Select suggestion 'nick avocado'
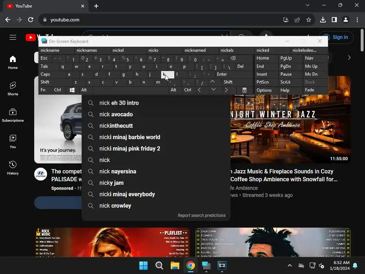 click(156, 115)
